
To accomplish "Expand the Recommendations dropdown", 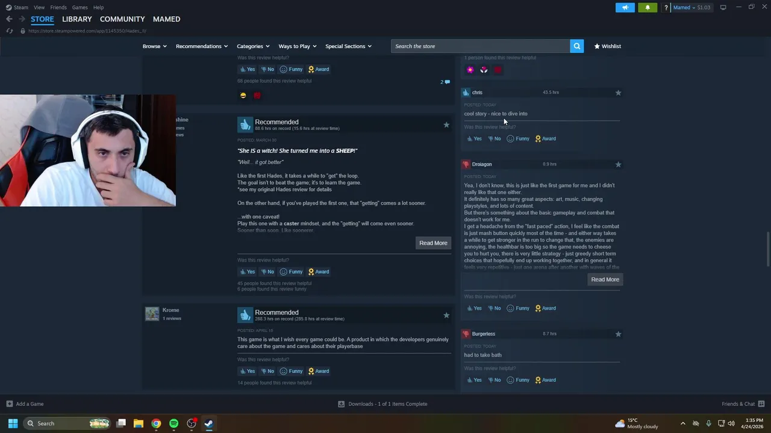I will coord(202,46).
